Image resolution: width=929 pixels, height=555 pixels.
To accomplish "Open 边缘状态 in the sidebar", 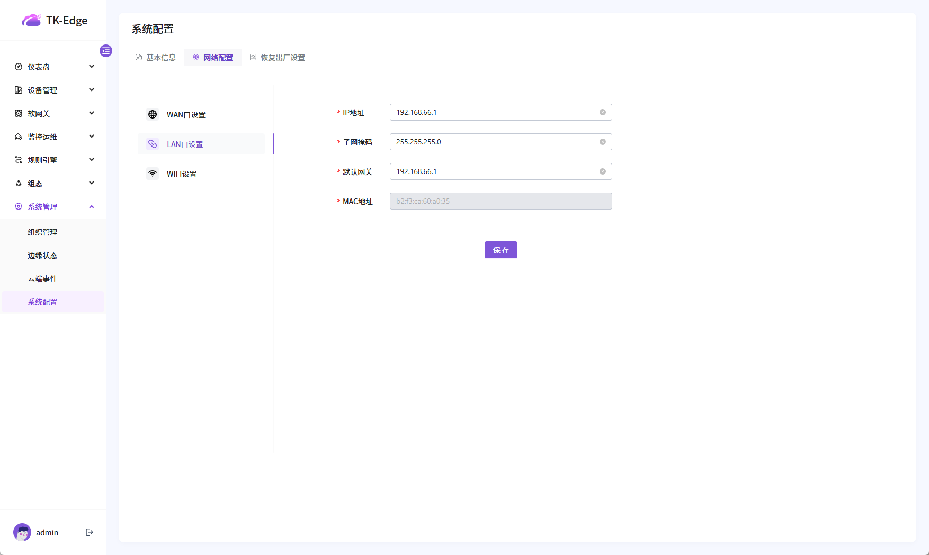I will coord(42,255).
